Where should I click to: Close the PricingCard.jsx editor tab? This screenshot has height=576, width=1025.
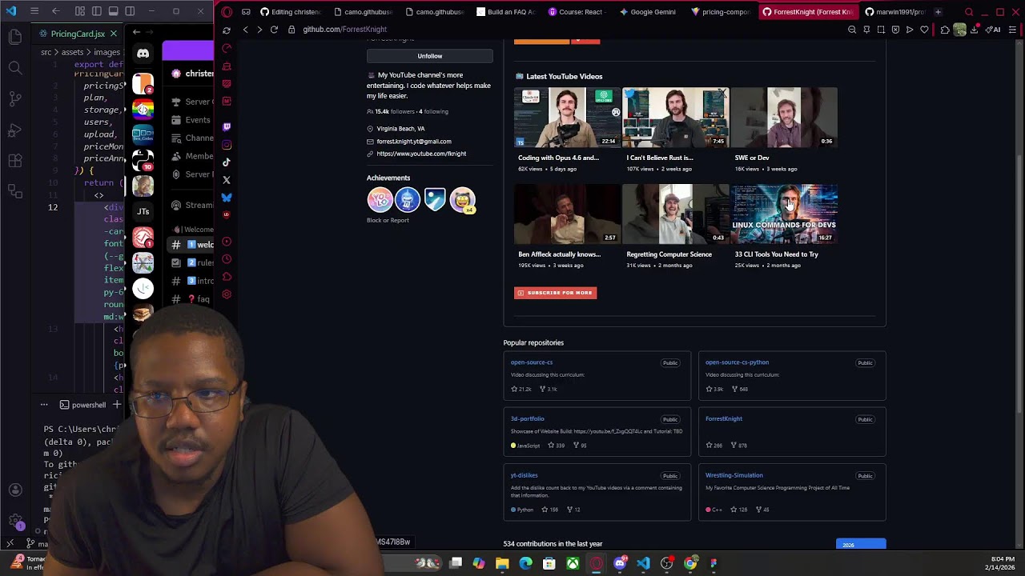(x=113, y=34)
